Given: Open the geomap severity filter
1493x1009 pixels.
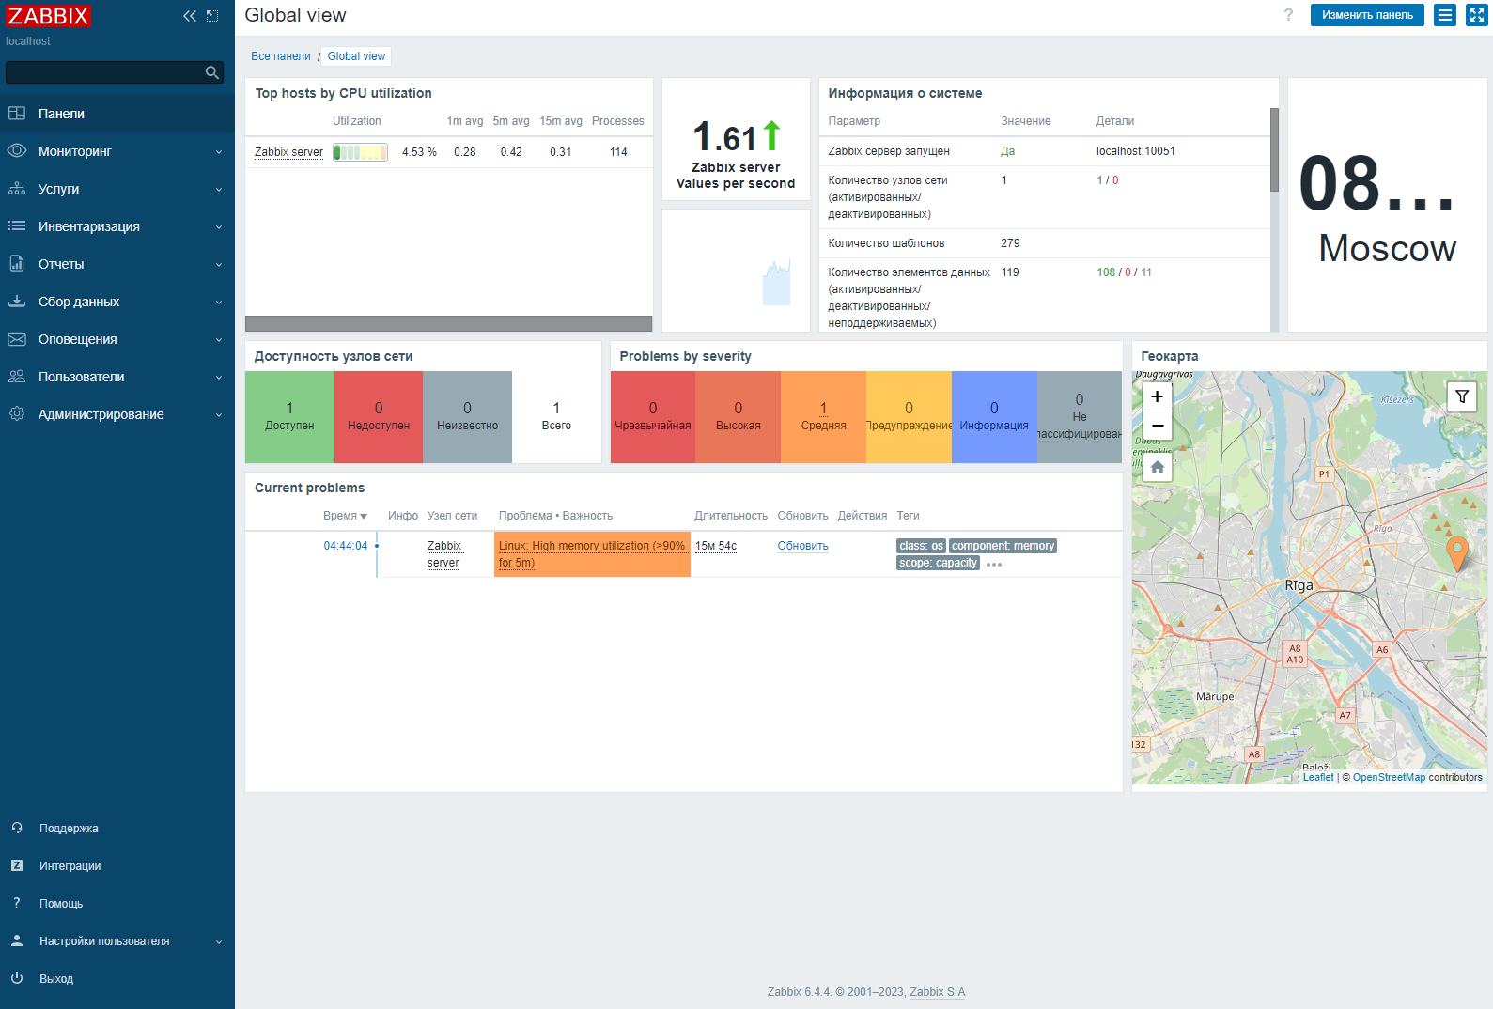Looking at the screenshot, I should pos(1462,396).
